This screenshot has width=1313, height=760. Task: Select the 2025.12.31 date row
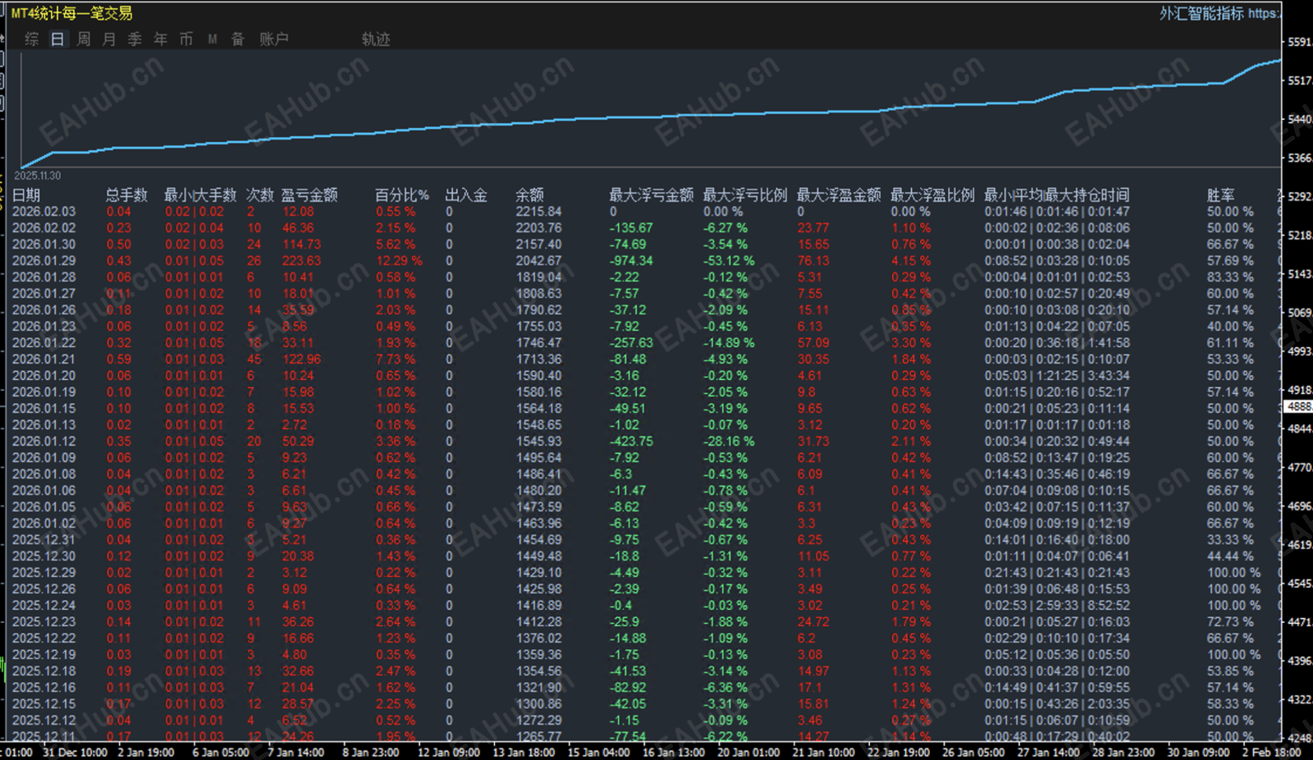pyautogui.click(x=44, y=539)
